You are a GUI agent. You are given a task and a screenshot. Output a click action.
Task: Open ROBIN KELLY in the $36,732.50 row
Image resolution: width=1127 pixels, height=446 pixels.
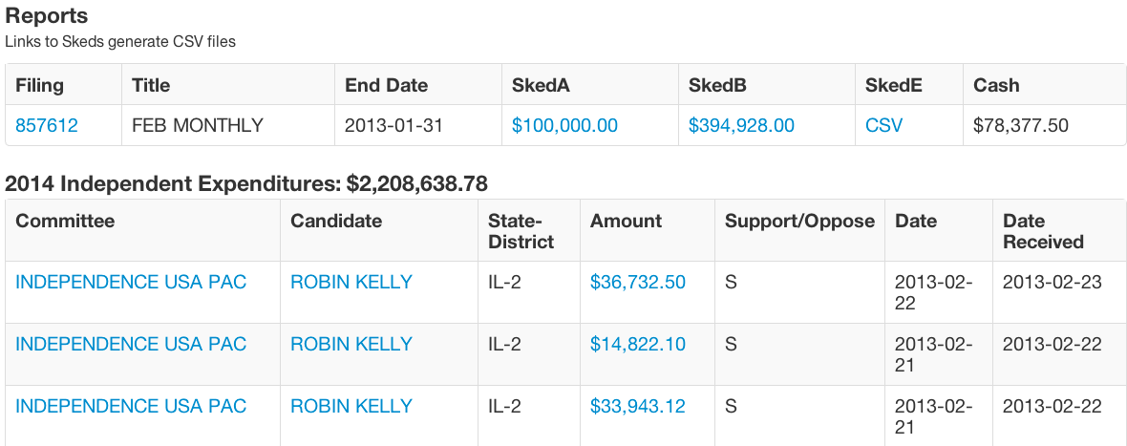pyautogui.click(x=351, y=282)
